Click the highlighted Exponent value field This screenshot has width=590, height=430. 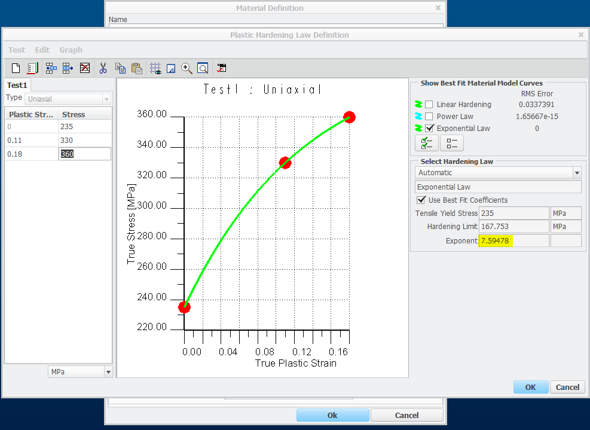click(513, 241)
